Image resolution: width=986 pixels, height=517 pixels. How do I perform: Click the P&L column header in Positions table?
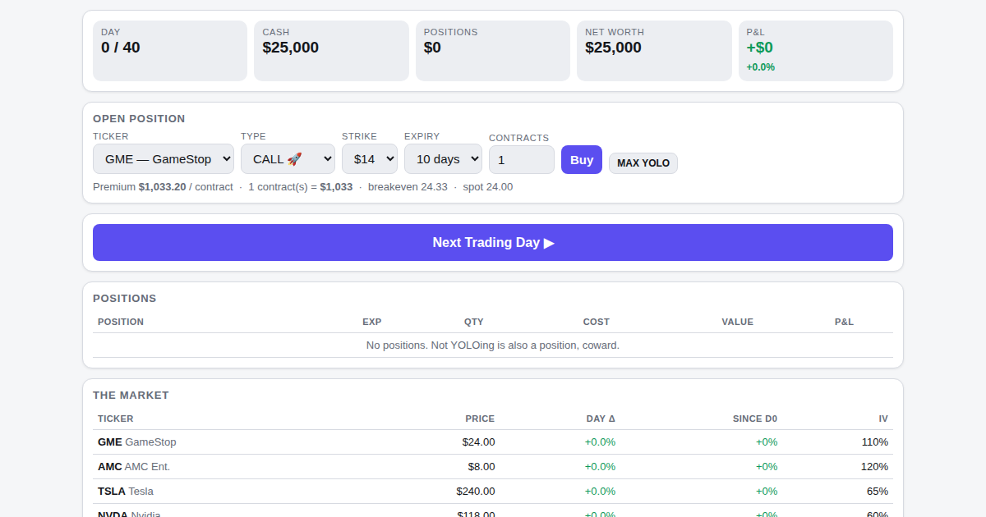[844, 322]
